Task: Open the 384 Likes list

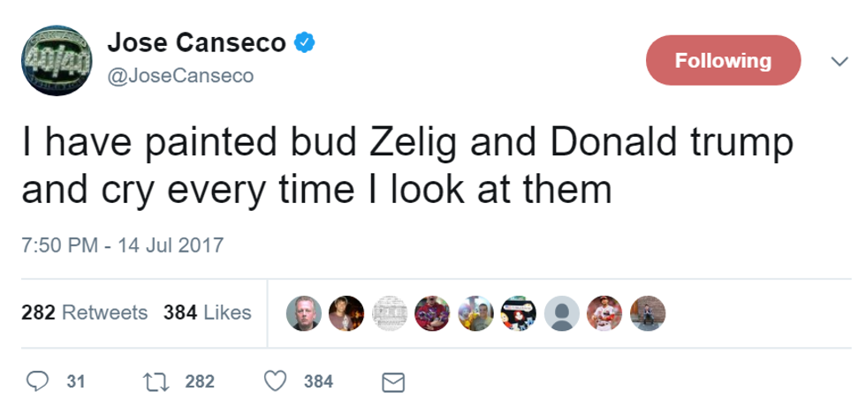Action: point(208,312)
